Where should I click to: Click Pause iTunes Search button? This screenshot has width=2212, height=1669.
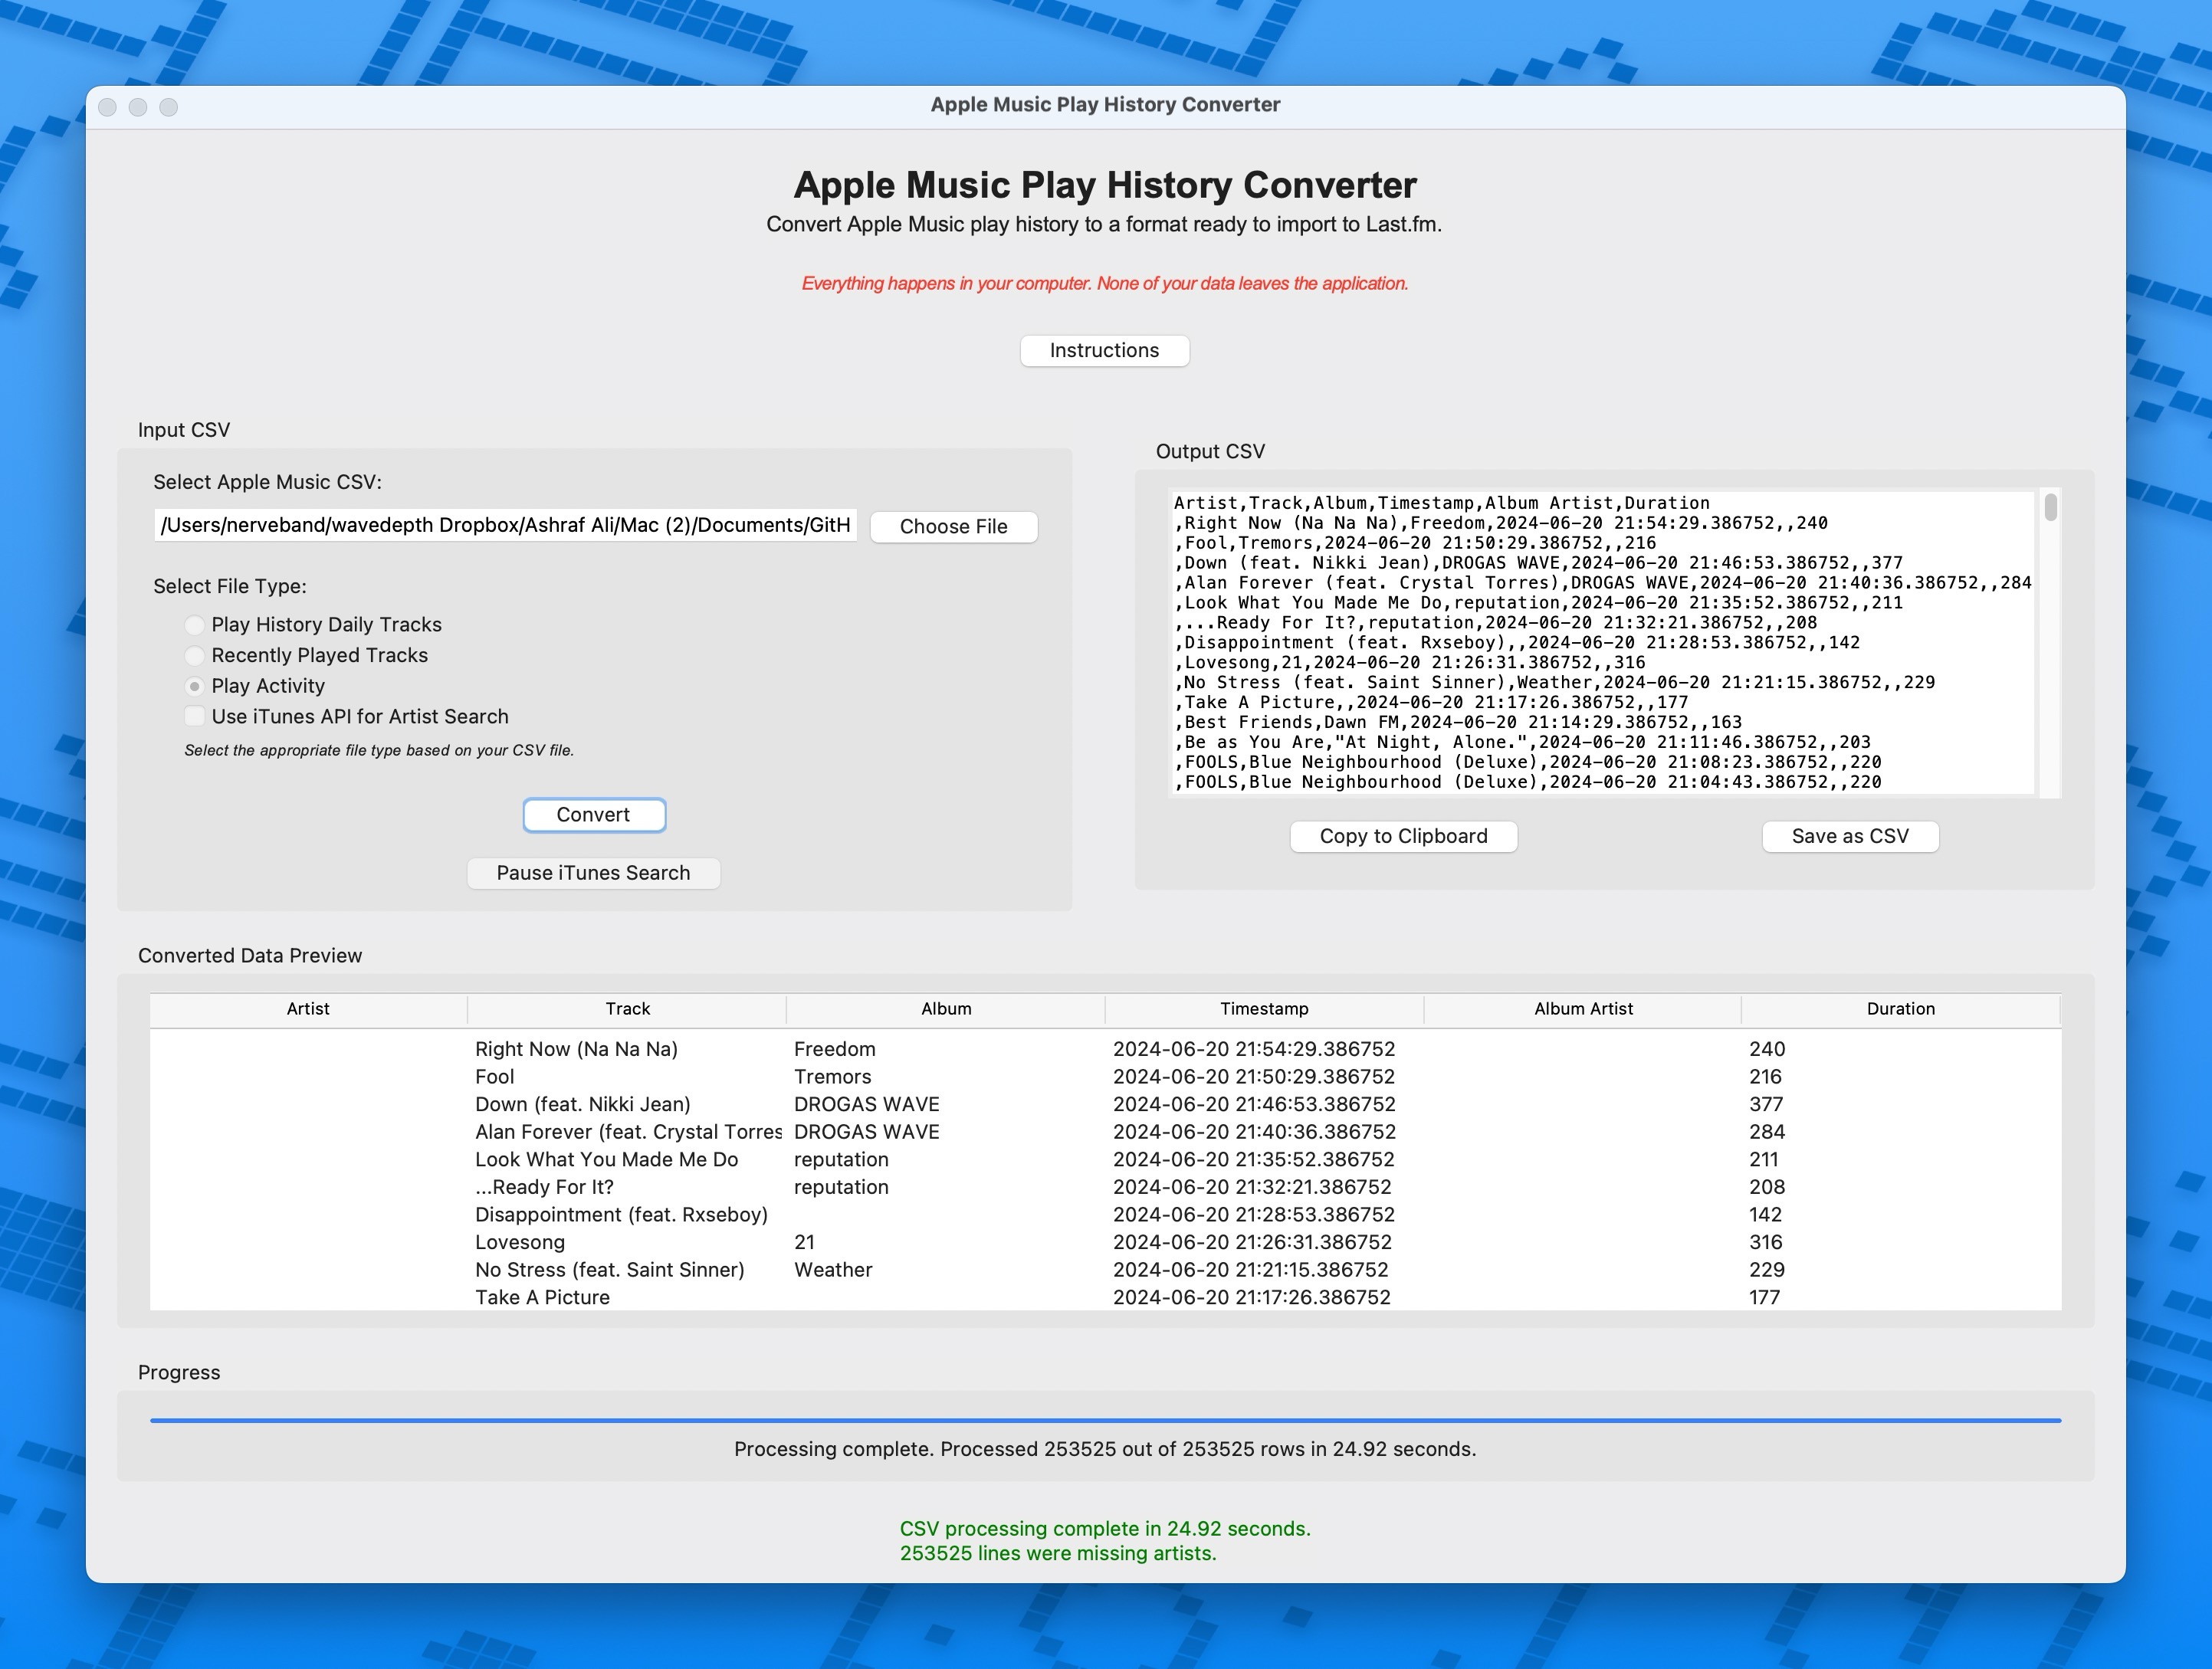592,871
